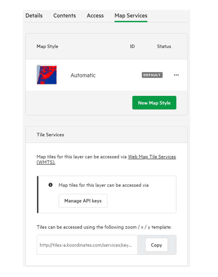The image size is (218, 277).
Task: Switch to the Details tab
Action: 34,15
